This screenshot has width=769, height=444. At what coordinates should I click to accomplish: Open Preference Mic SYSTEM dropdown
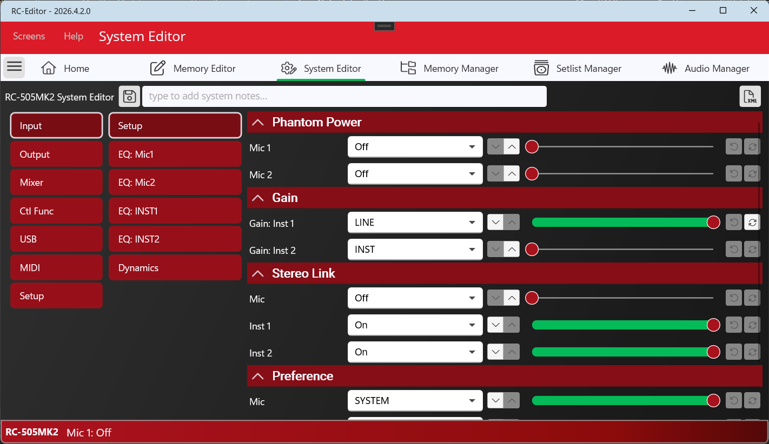coord(415,401)
